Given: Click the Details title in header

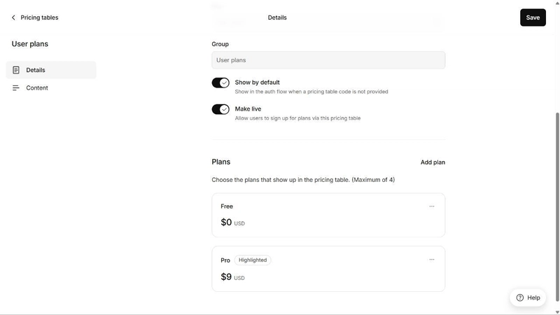Looking at the screenshot, I should pyautogui.click(x=277, y=17).
